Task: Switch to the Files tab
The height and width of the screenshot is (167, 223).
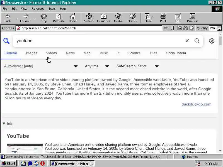Action: click(154, 53)
